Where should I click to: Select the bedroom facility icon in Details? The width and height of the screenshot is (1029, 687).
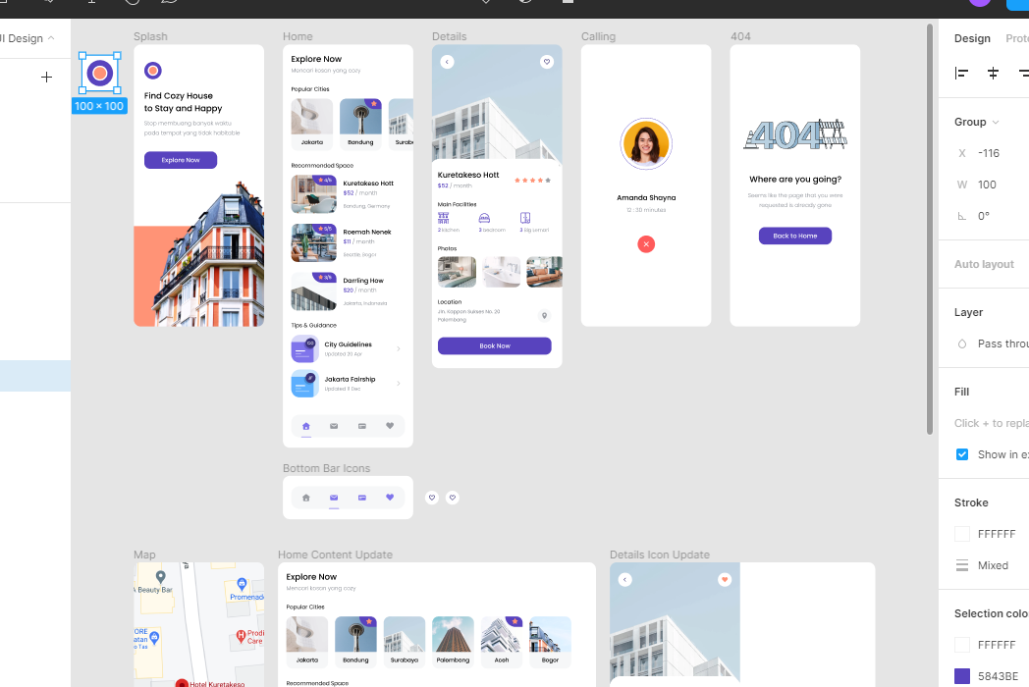coord(484,218)
